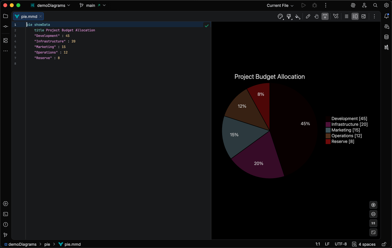Screen dimensions: 392x248
Task: Open the diagram export/download tool
Action: point(325,16)
